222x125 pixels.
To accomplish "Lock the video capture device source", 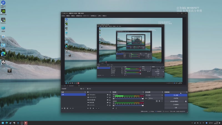I will tap(110, 97).
